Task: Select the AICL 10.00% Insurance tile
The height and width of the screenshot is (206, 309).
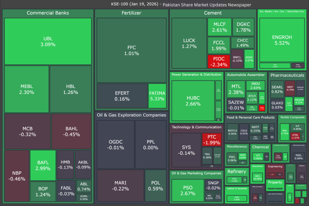Action: [x=257, y=176]
